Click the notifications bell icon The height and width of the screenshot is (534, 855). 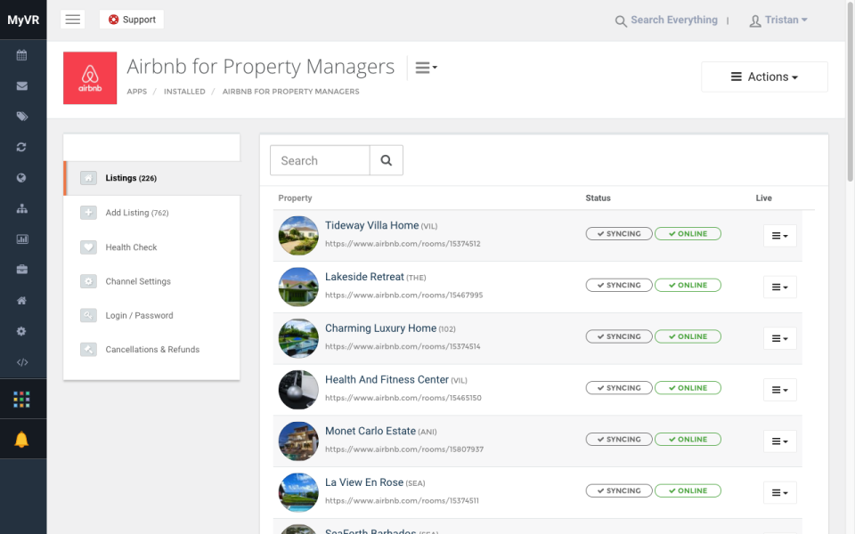pyautogui.click(x=23, y=438)
